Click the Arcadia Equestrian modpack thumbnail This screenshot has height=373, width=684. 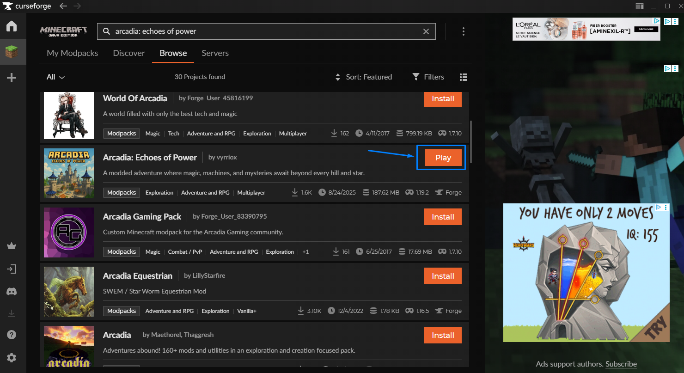click(69, 292)
